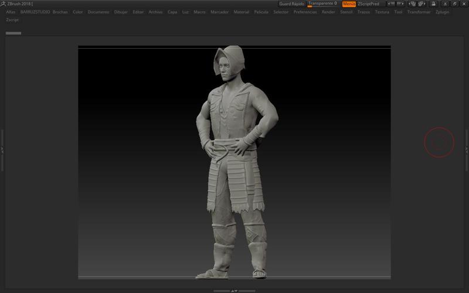Click the save UI configuration icon
The width and height of the screenshot is (469, 293).
(x=422, y=4)
